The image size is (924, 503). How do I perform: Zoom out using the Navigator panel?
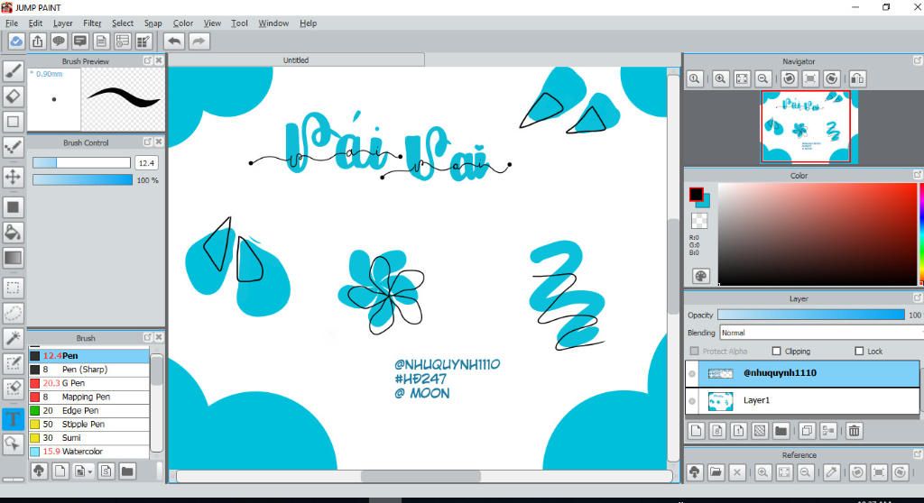click(x=763, y=78)
